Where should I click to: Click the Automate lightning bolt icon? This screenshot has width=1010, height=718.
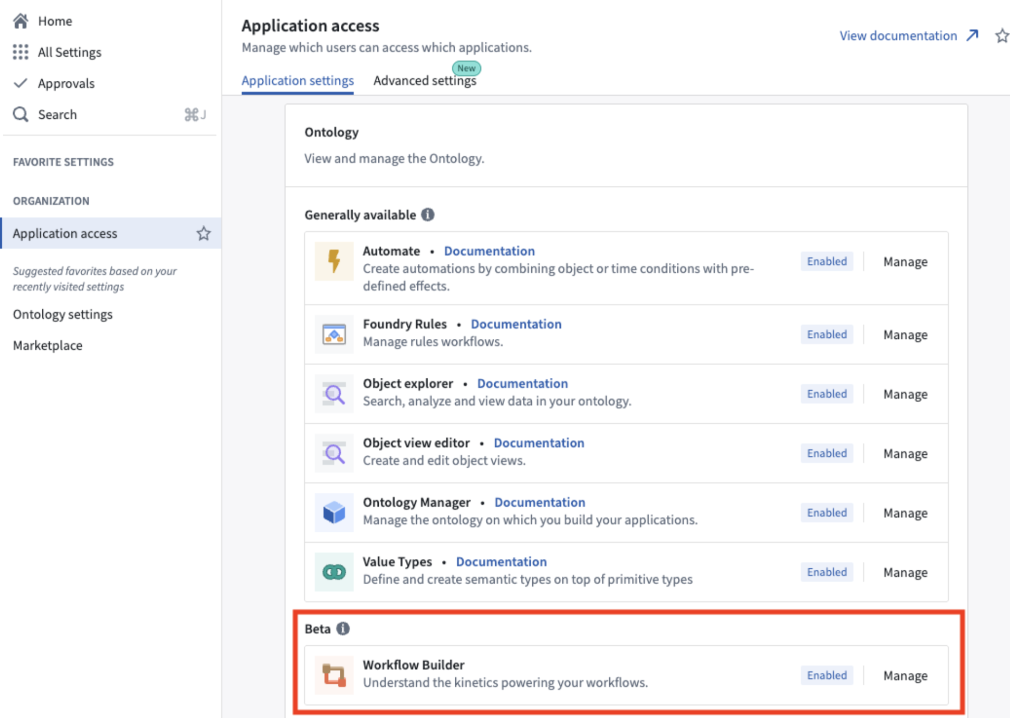334,261
